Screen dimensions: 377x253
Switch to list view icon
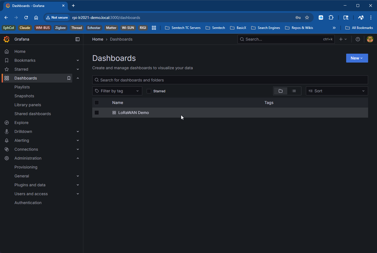coord(294,91)
